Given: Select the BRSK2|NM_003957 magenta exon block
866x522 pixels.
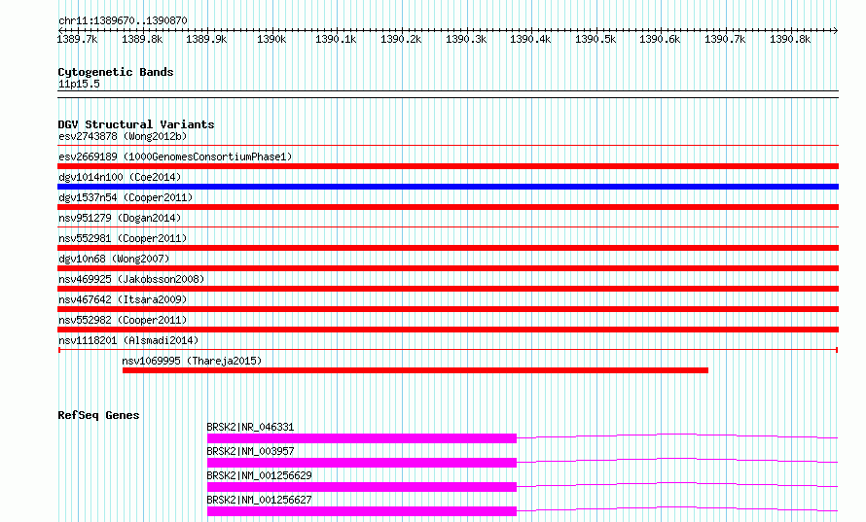Looking at the screenshot, I should point(362,463).
